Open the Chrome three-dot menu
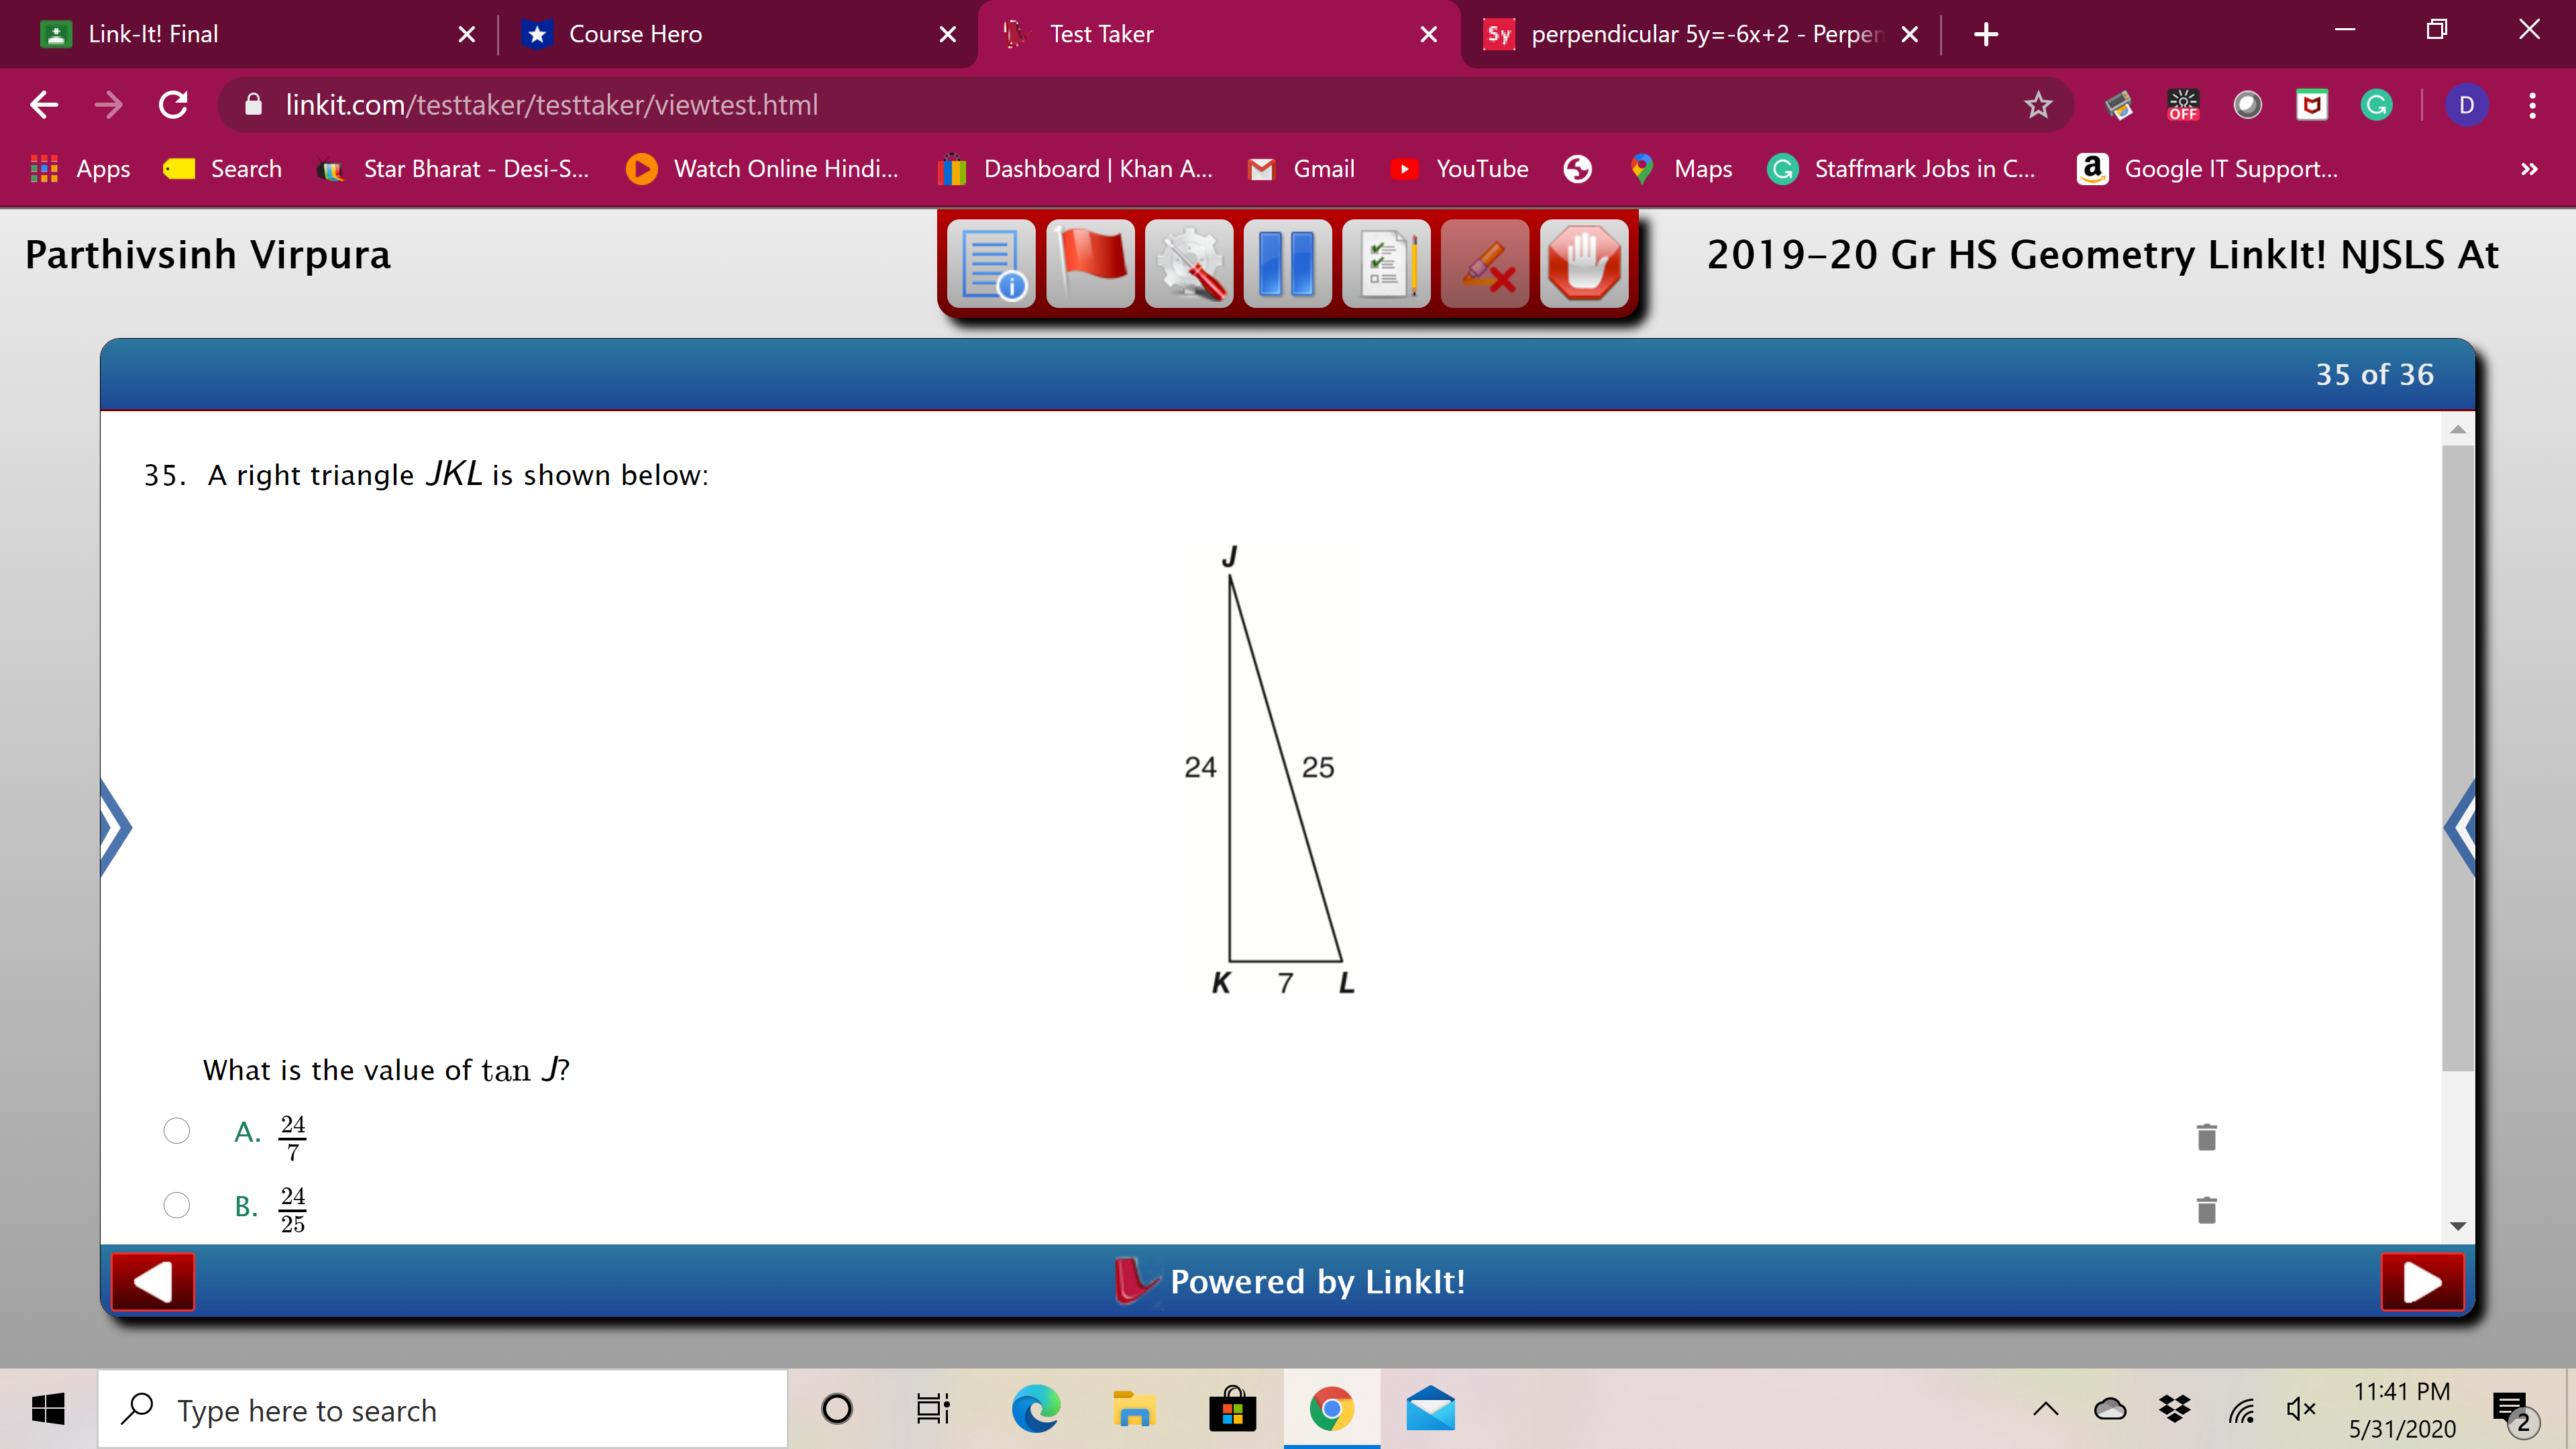This screenshot has height=1449, width=2576. (2532, 105)
